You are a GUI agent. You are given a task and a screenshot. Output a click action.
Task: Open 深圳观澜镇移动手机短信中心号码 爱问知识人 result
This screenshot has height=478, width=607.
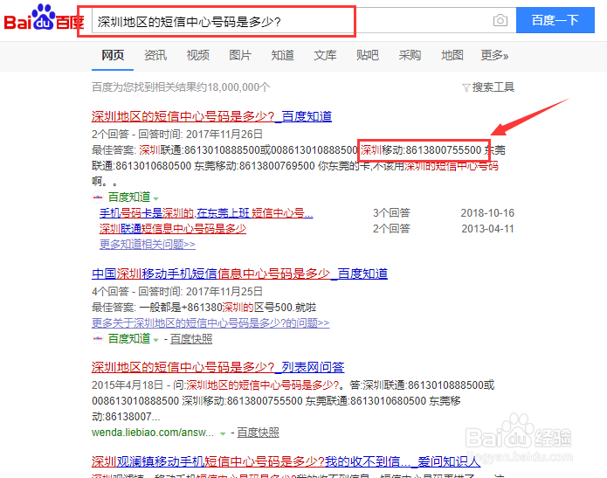pos(286,461)
